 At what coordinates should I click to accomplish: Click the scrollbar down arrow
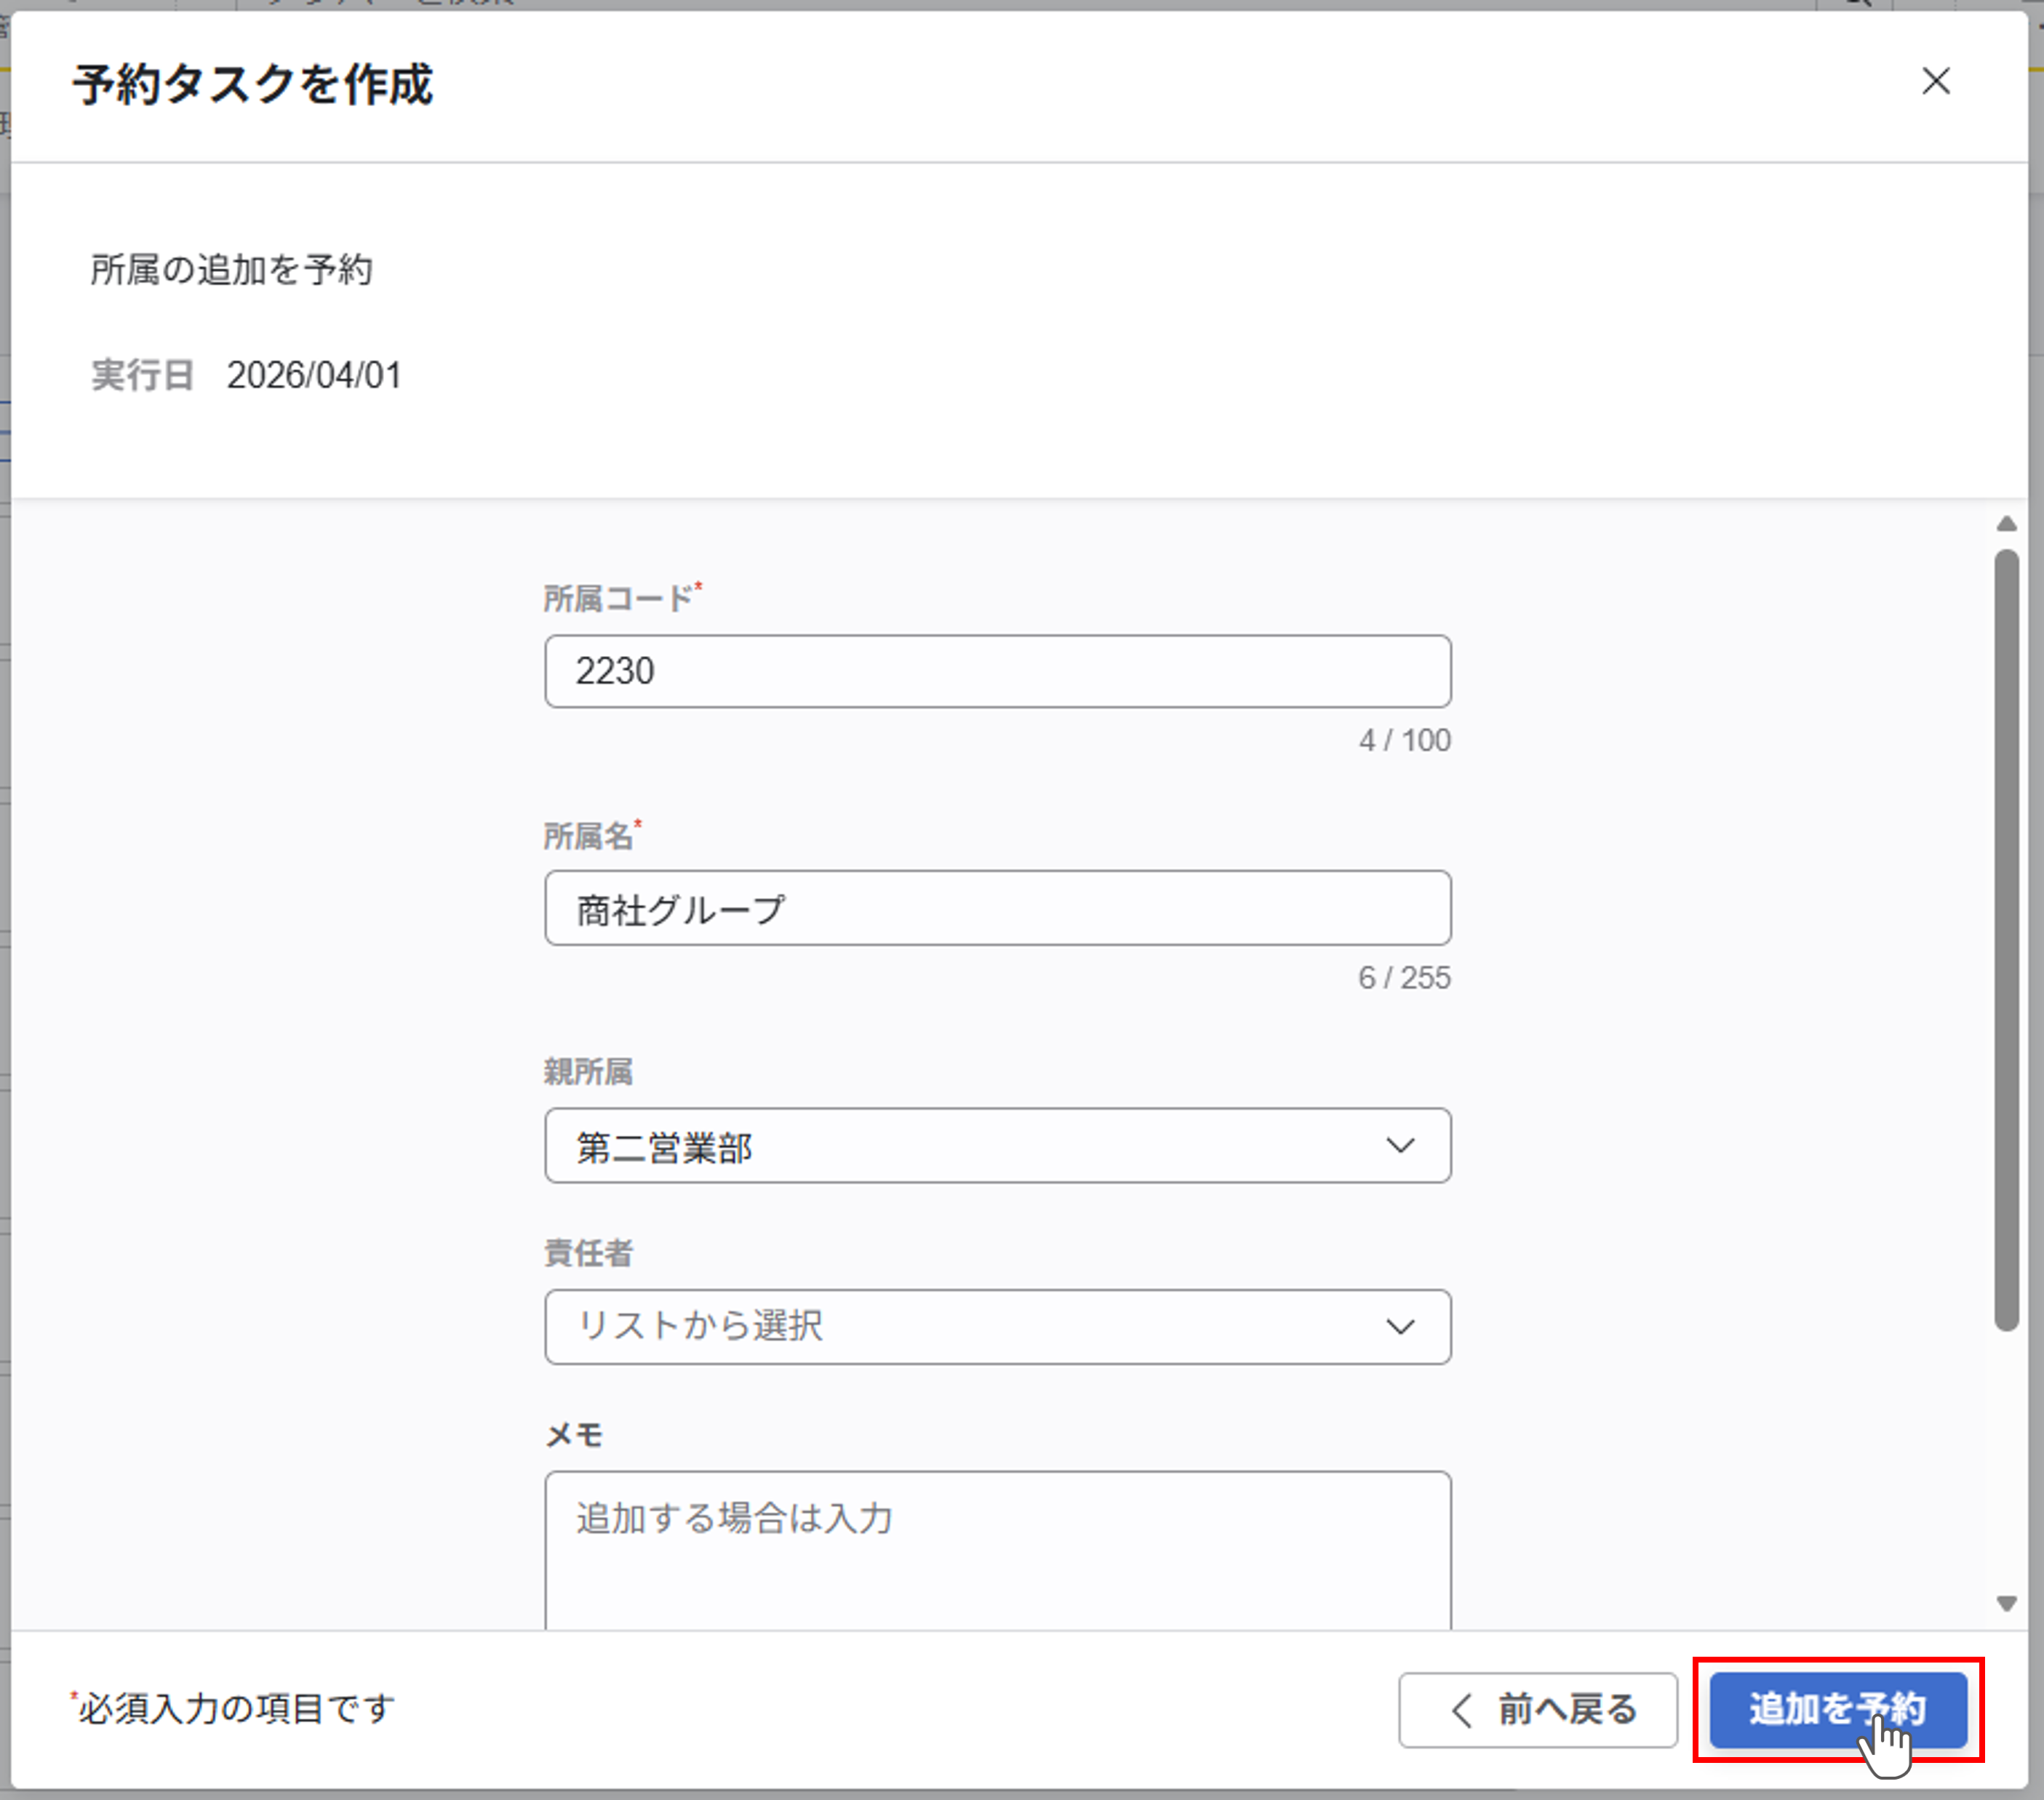[2006, 1604]
